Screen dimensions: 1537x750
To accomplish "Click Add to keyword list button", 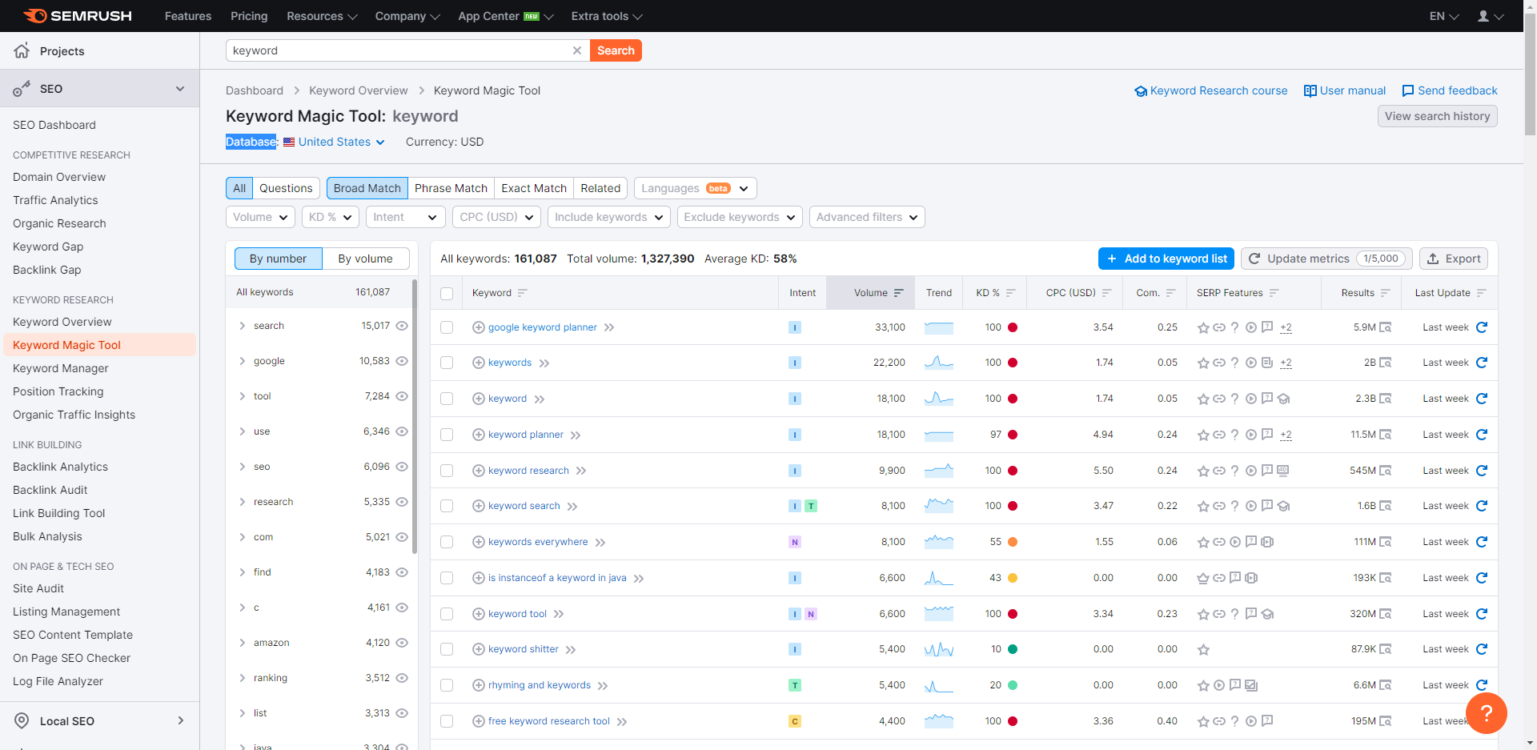I will tap(1166, 259).
